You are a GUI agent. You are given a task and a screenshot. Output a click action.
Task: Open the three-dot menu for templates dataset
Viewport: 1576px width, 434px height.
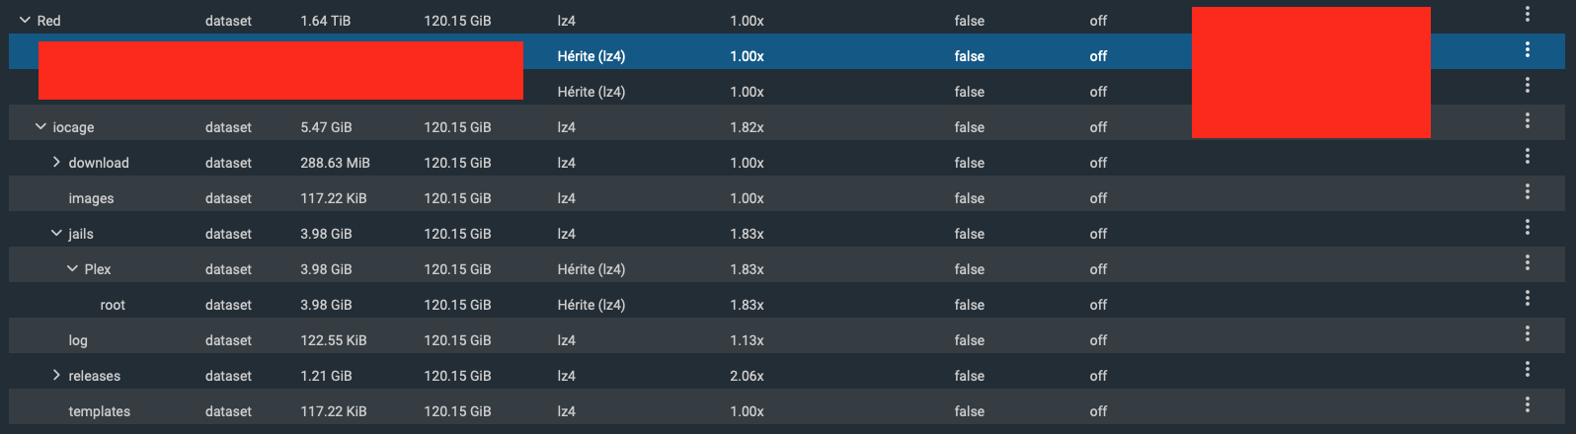1527,404
